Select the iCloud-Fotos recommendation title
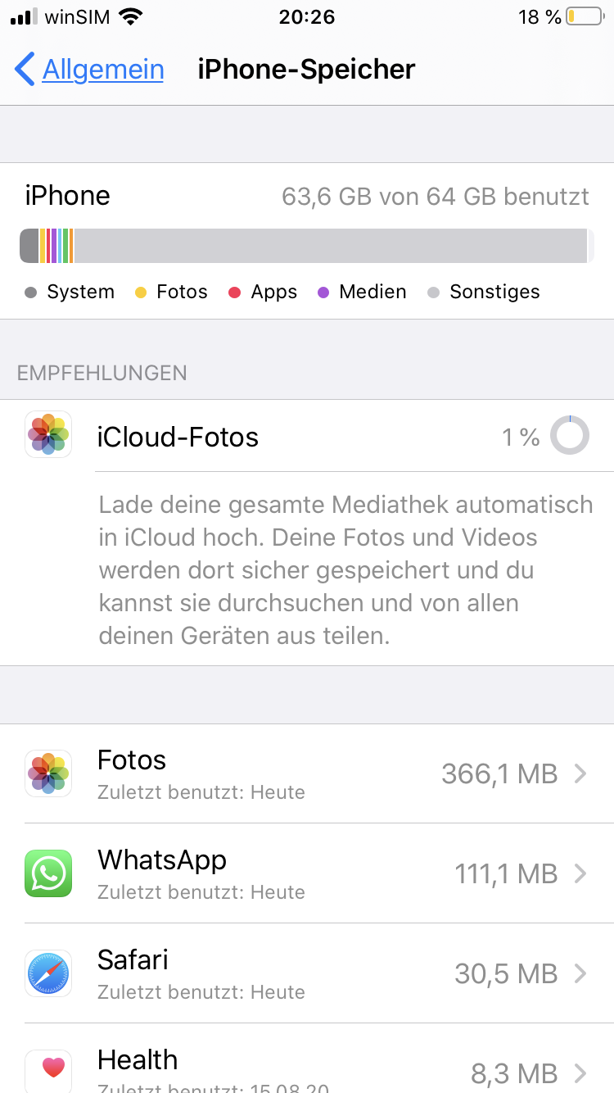The width and height of the screenshot is (614, 1093). (x=178, y=438)
